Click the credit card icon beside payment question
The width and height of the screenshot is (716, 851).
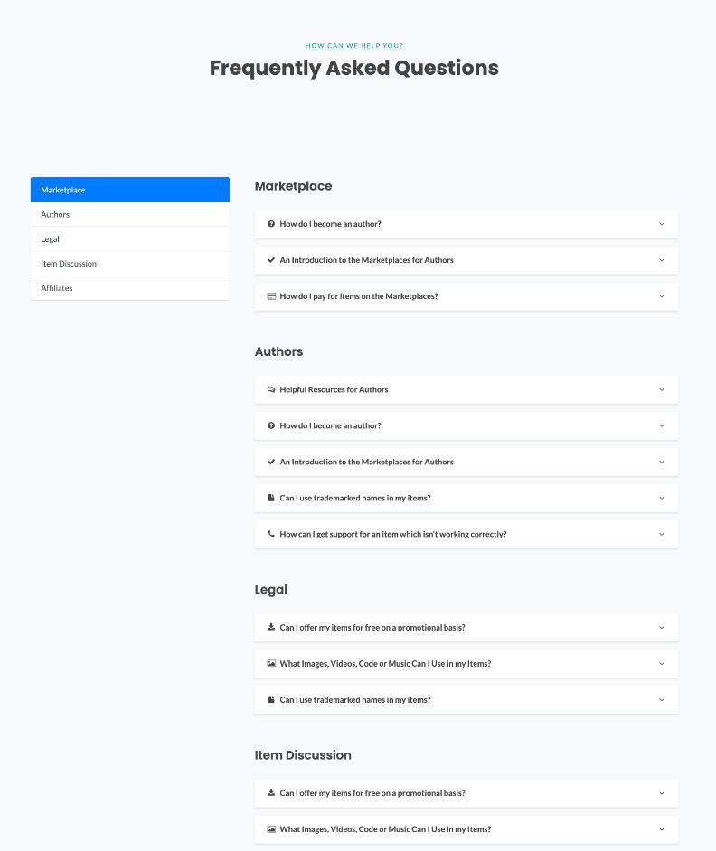coord(271,296)
